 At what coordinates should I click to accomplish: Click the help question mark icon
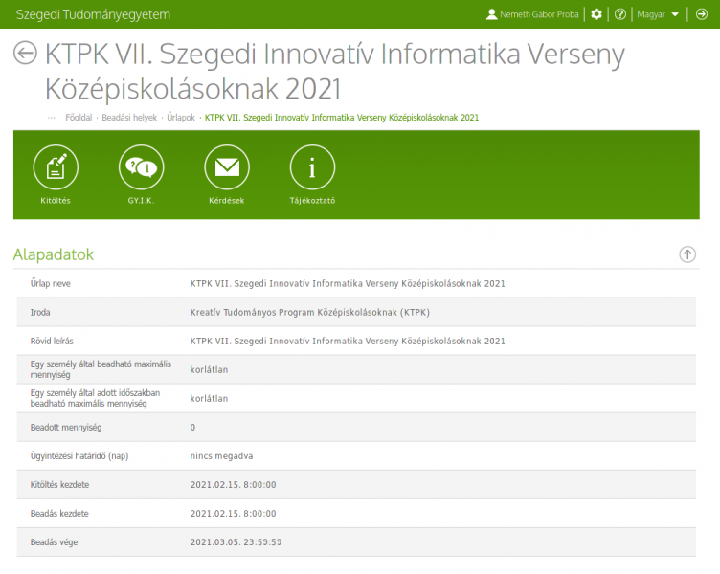620,14
